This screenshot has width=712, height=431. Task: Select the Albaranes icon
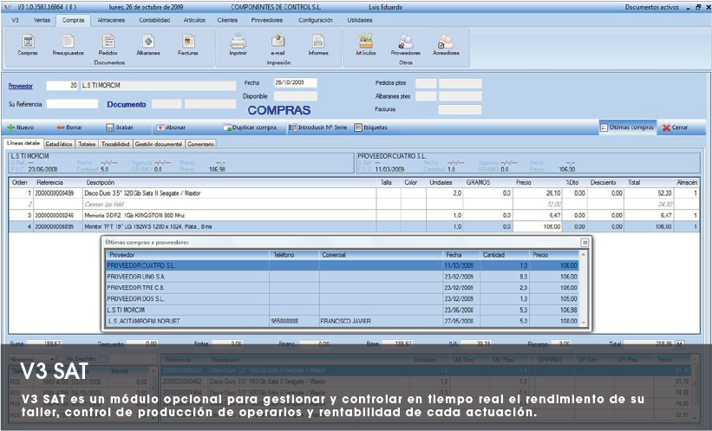coord(148,42)
